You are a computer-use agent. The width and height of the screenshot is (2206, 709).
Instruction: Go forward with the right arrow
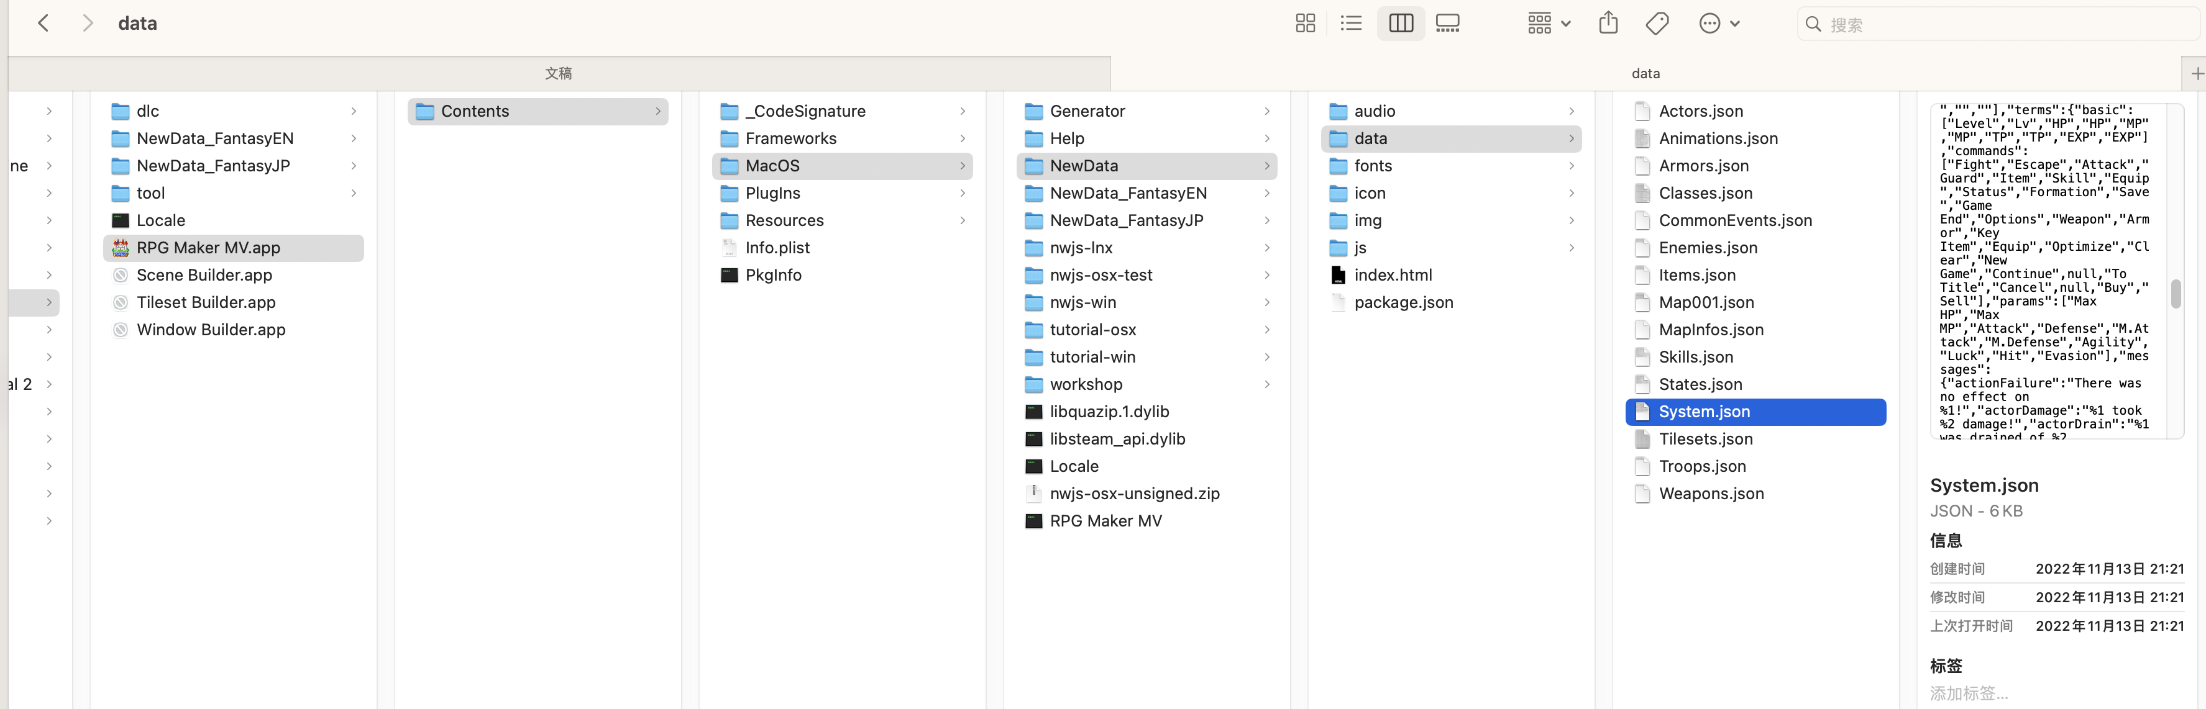tap(86, 23)
